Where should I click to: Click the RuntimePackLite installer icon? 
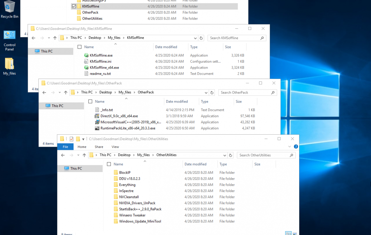97,128
